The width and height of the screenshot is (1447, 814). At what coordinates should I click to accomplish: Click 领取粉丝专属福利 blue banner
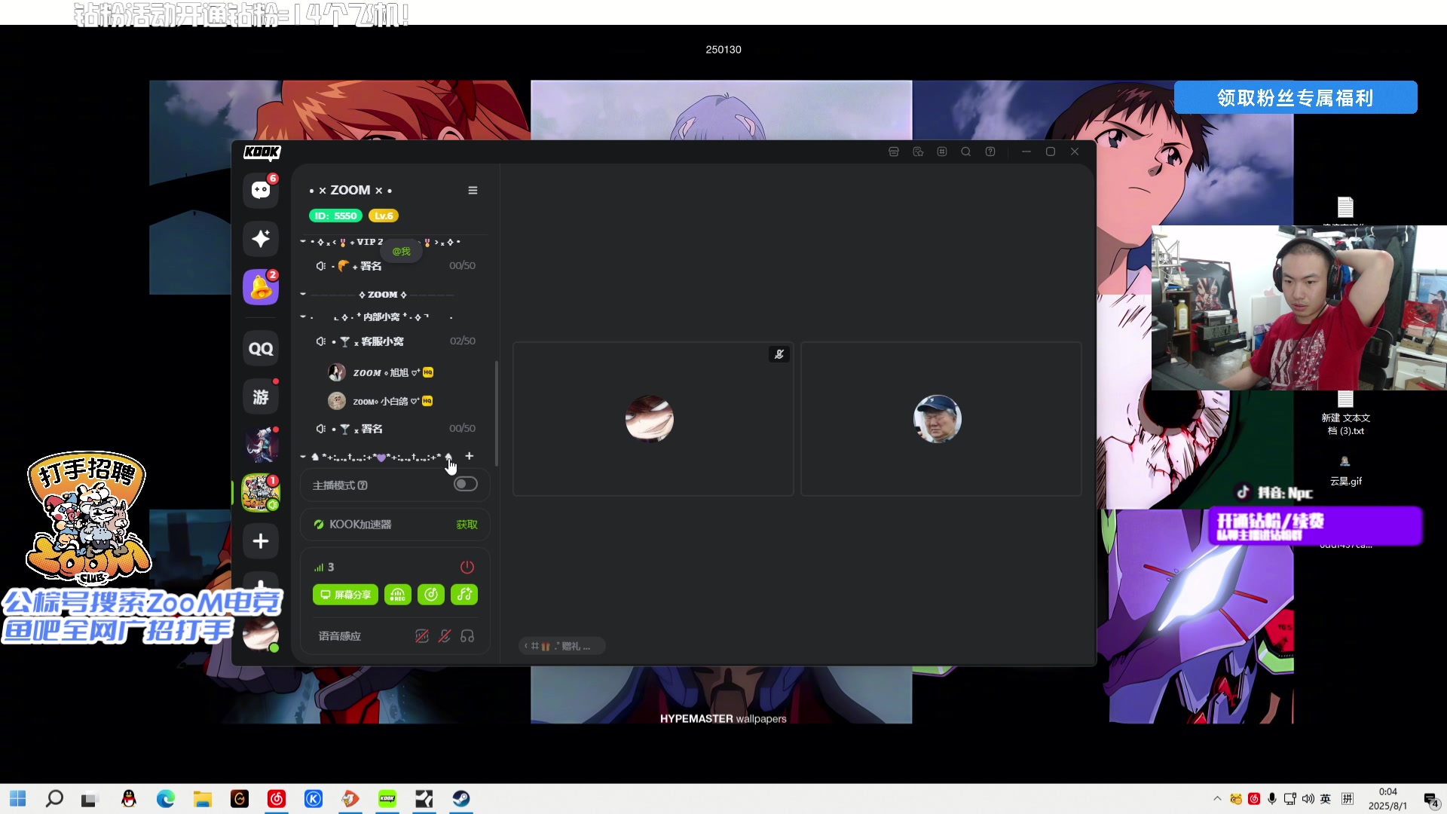tap(1296, 97)
